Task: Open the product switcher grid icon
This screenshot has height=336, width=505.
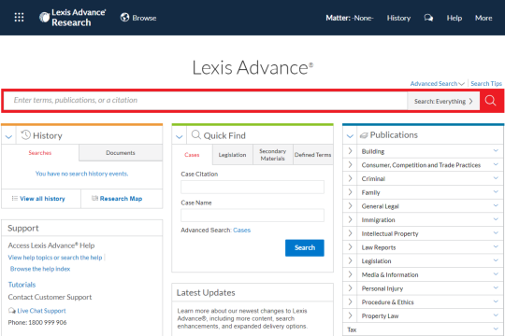Action: coord(19,18)
